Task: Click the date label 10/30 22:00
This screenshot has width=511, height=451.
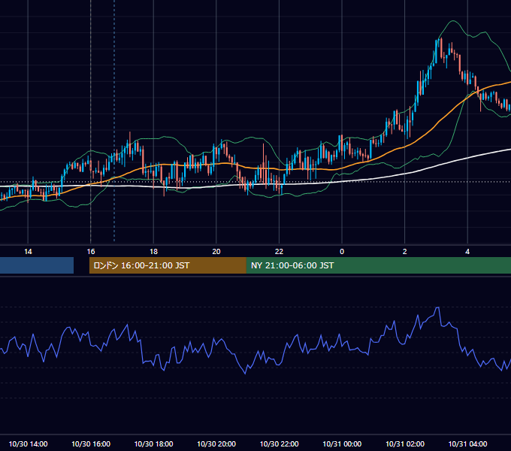Action: [x=279, y=443]
